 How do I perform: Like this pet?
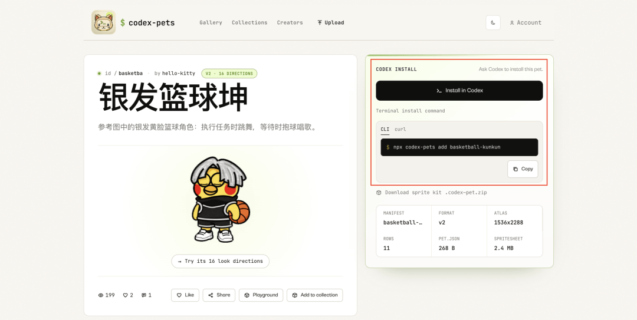click(185, 295)
